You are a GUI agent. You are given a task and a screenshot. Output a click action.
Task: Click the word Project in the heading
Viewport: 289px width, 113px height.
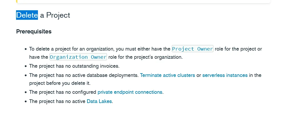[58, 15]
